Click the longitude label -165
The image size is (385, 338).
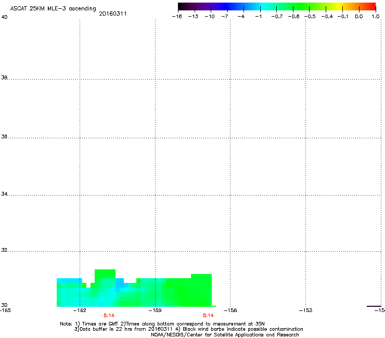click(x=5, y=310)
